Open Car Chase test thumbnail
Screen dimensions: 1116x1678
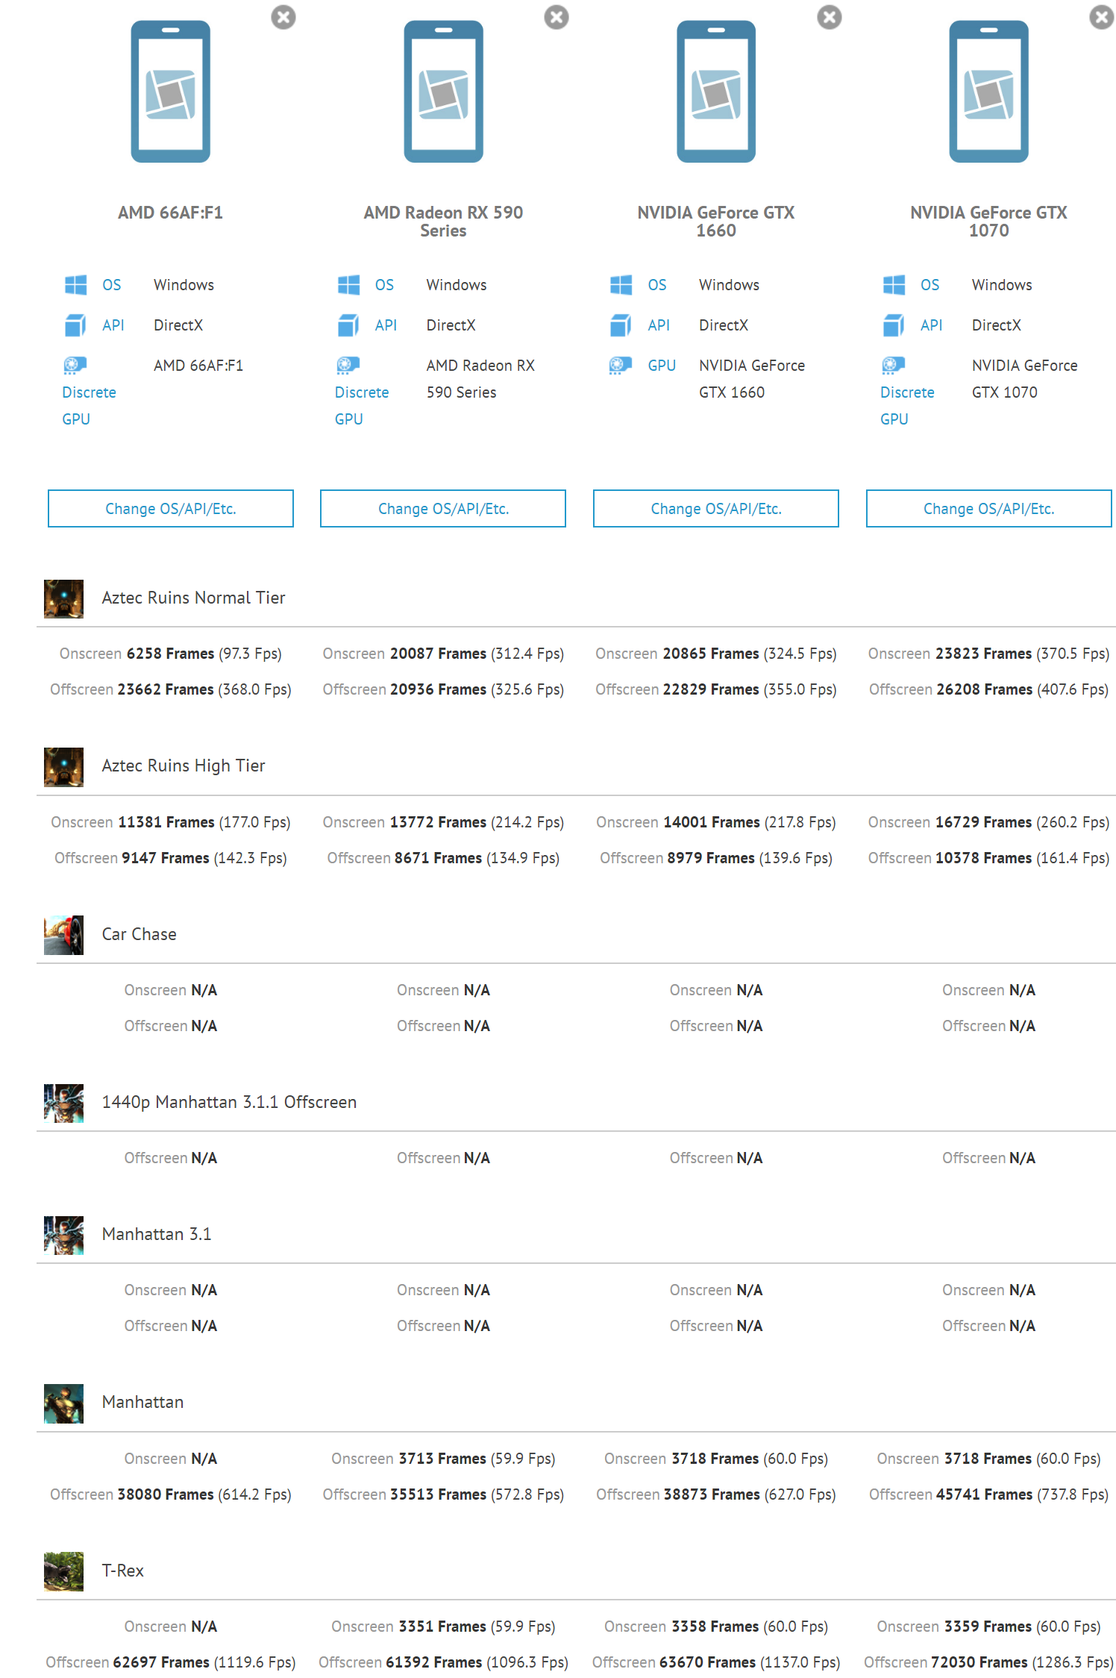point(63,936)
